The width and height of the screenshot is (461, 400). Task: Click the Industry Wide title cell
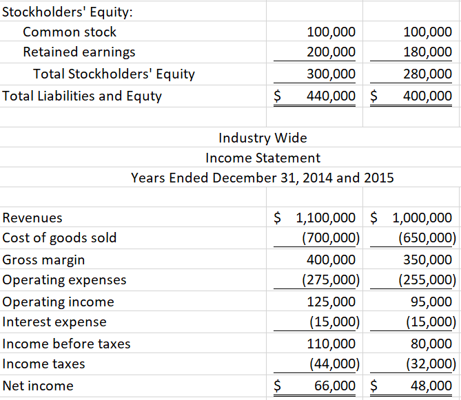coord(263,138)
